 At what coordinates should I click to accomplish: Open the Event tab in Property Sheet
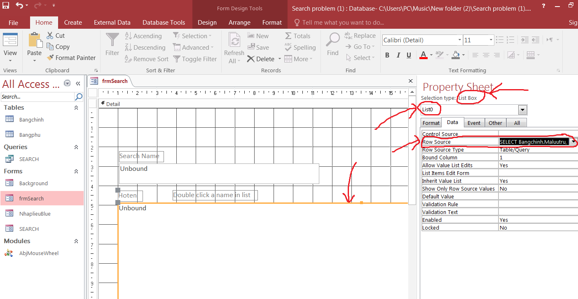[x=474, y=123]
